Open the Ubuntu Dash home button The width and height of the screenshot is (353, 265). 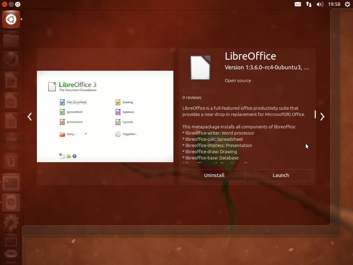pos(11,19)
